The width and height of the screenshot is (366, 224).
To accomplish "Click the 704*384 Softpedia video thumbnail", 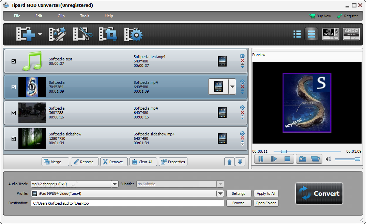I will pyautogui.click(x=32, y=87).
